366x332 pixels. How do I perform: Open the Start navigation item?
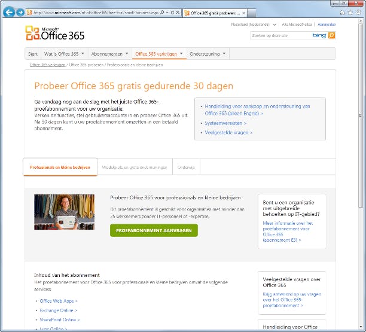pos(33,54)
